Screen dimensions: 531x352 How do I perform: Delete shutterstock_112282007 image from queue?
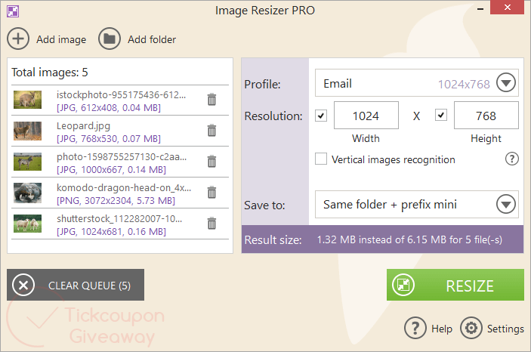coord(211,223)
